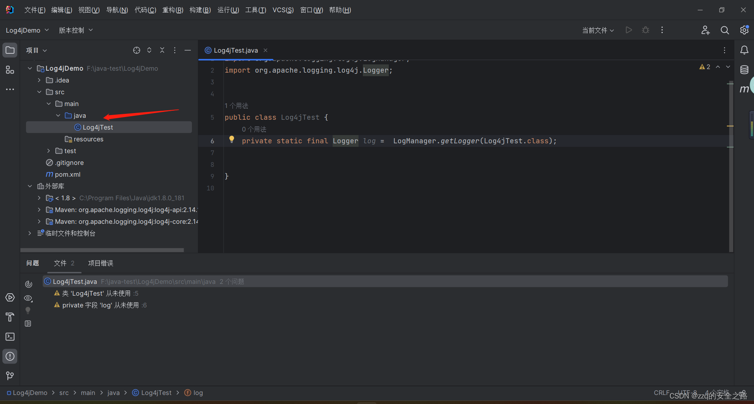Open project panel options menu
754x404 pixels.
click(x=175, y=50)
